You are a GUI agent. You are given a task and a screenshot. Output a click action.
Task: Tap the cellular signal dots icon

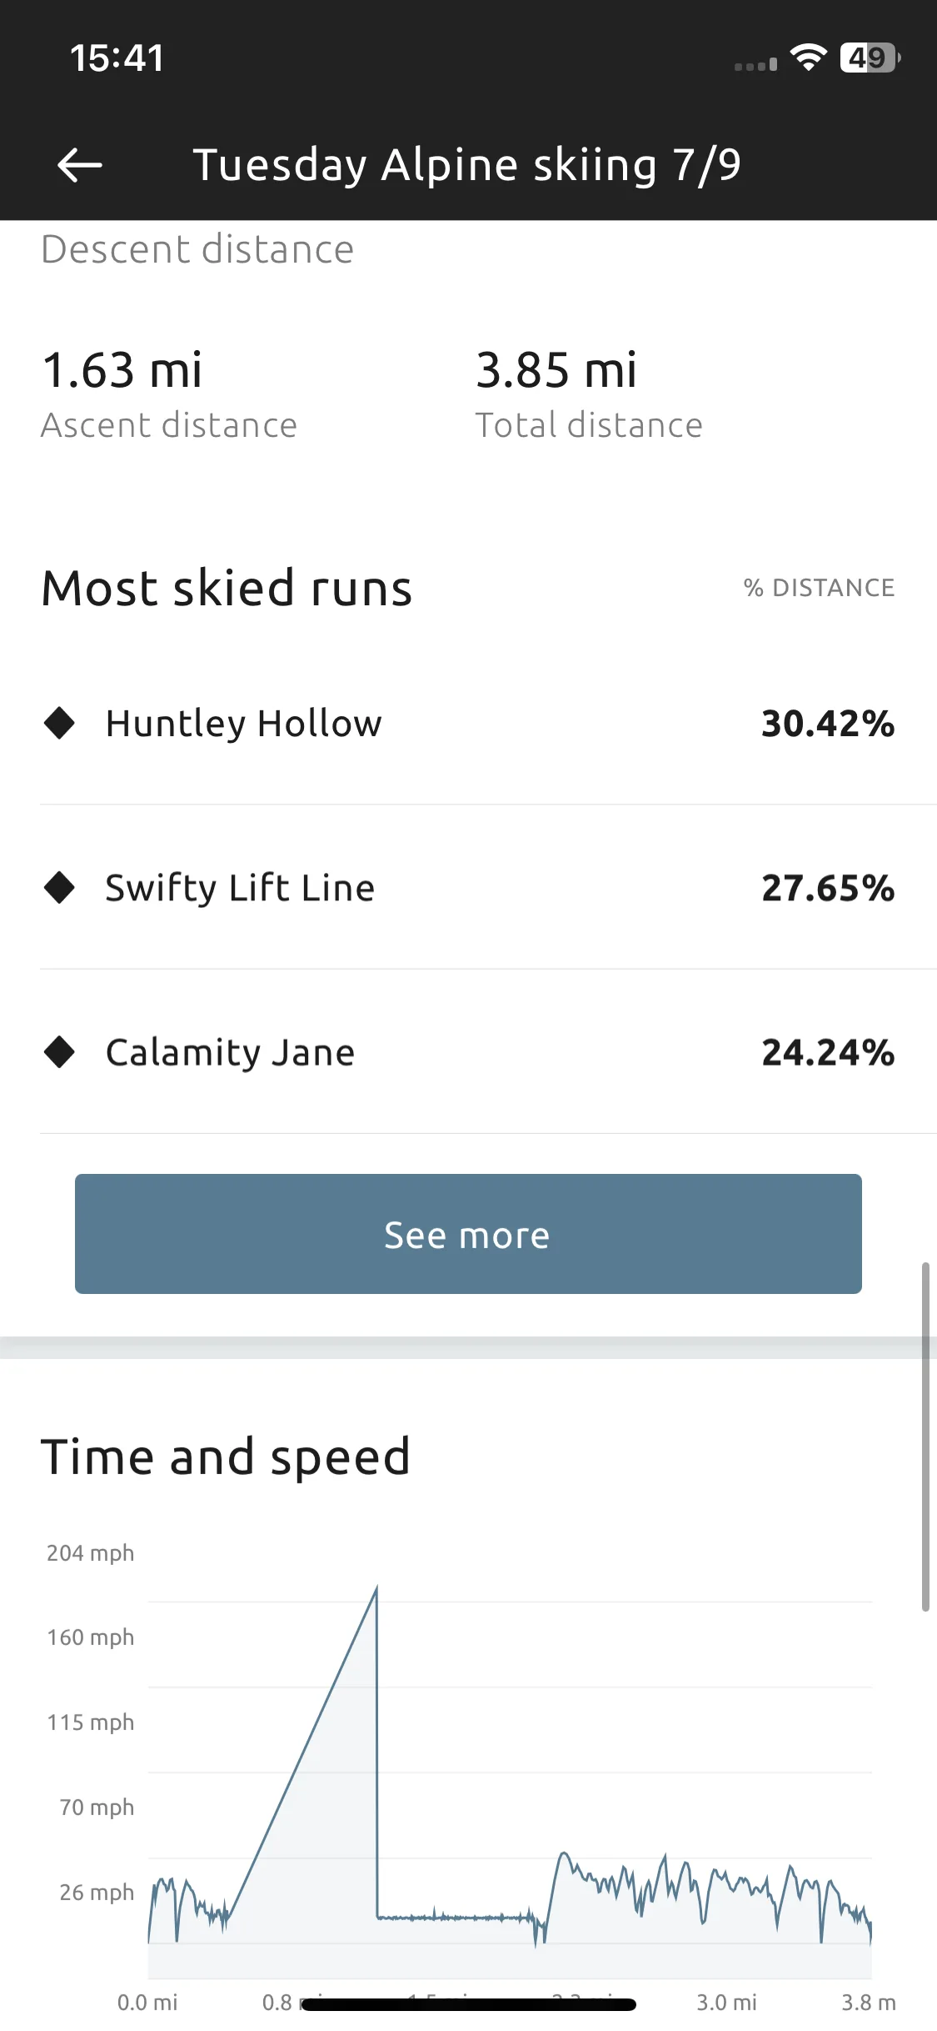(x=755, y=65)
